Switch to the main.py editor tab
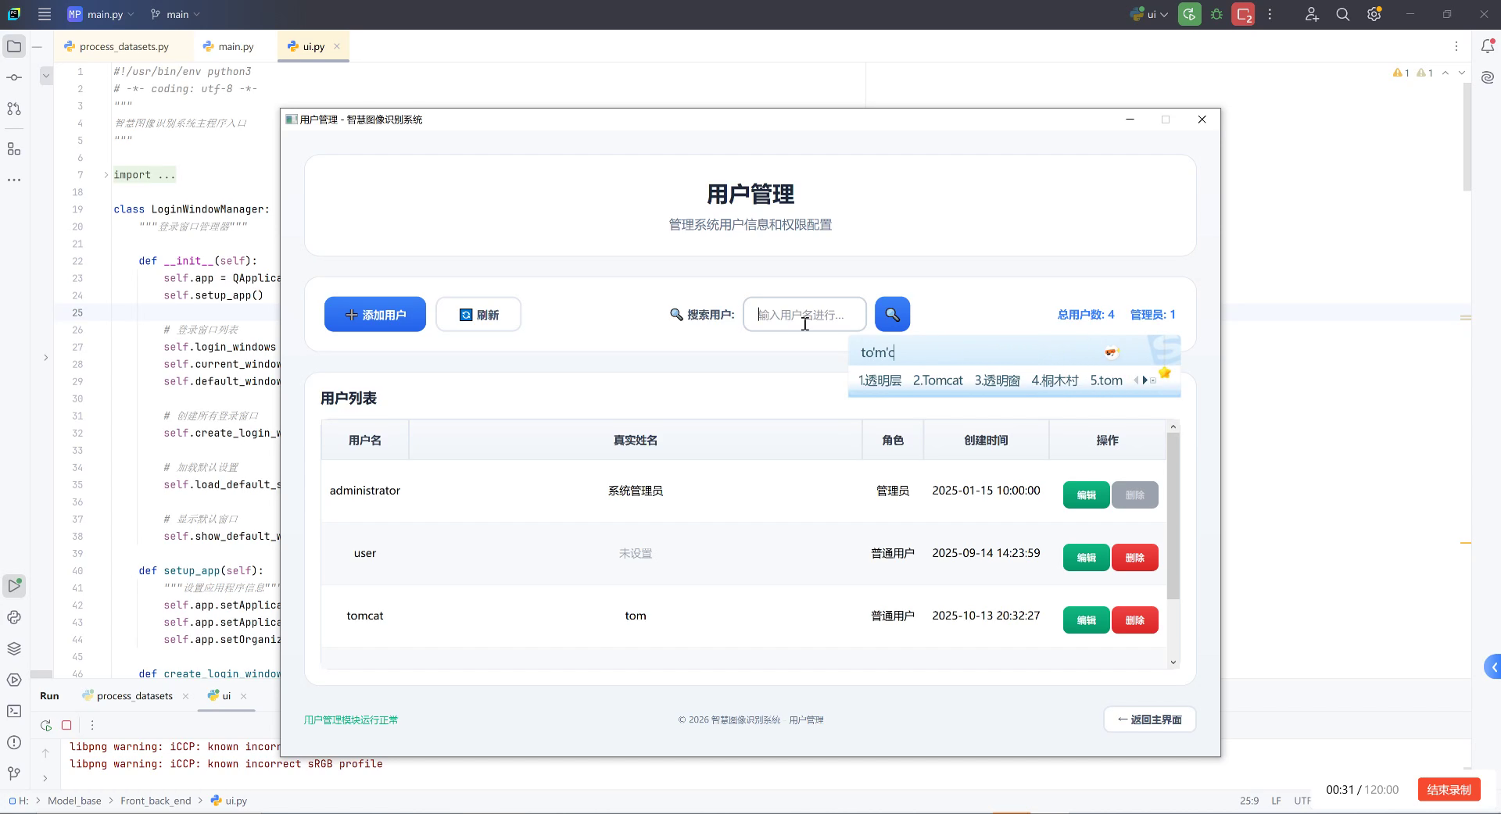 tap(235, 46)
